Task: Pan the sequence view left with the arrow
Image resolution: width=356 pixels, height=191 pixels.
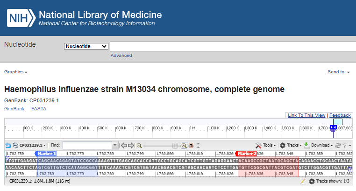Action: [124, 145]
